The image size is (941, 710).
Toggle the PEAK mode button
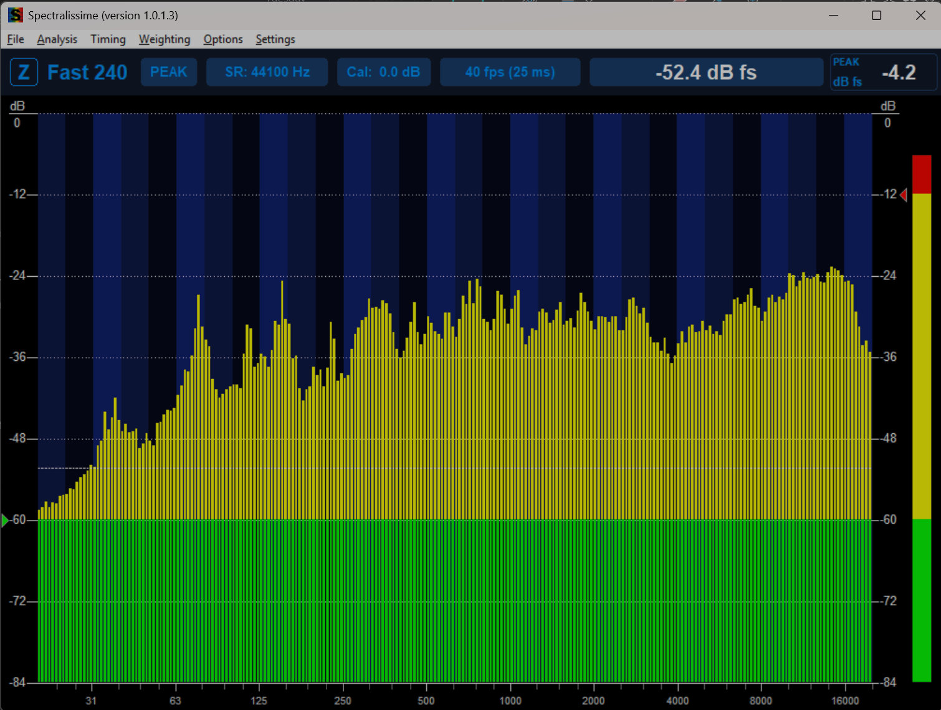click(169, 72)
